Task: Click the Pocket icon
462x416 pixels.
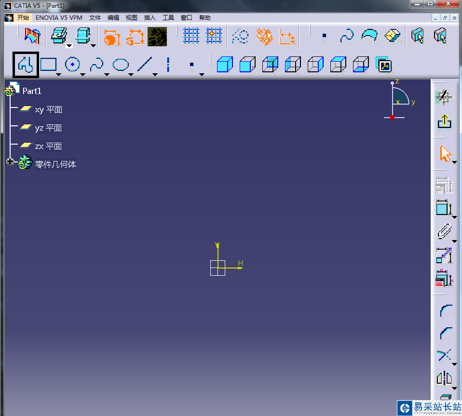Action: tap(83, 36)
